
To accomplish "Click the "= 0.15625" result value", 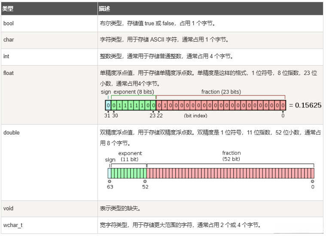I will [305, 105].
